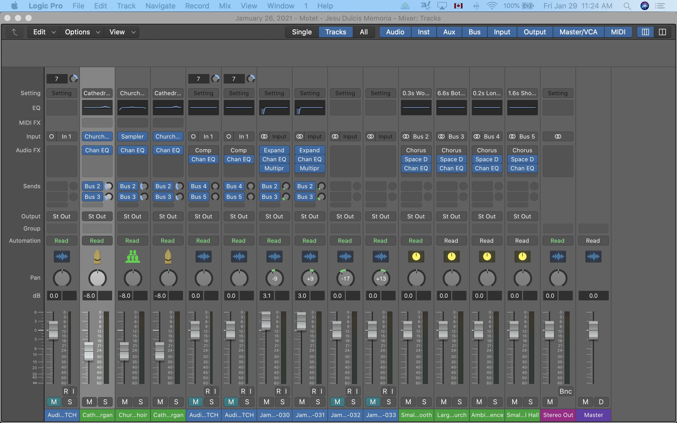Image resolution: width=677 pixels, height=423 pixels.
Task: Click the EQ thumbnail on Chur...hoir strip
Action: click(132, 108)
